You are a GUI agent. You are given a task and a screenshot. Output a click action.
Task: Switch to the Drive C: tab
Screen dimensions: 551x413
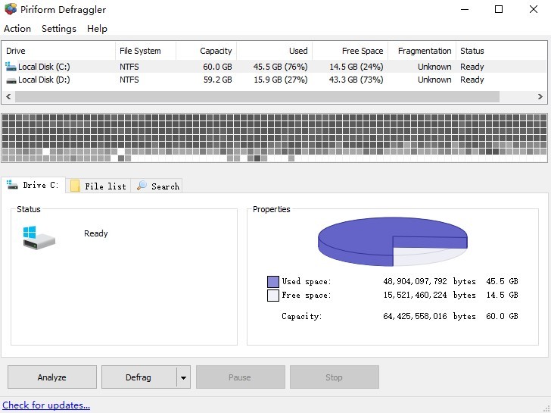(x=33, y=185)
